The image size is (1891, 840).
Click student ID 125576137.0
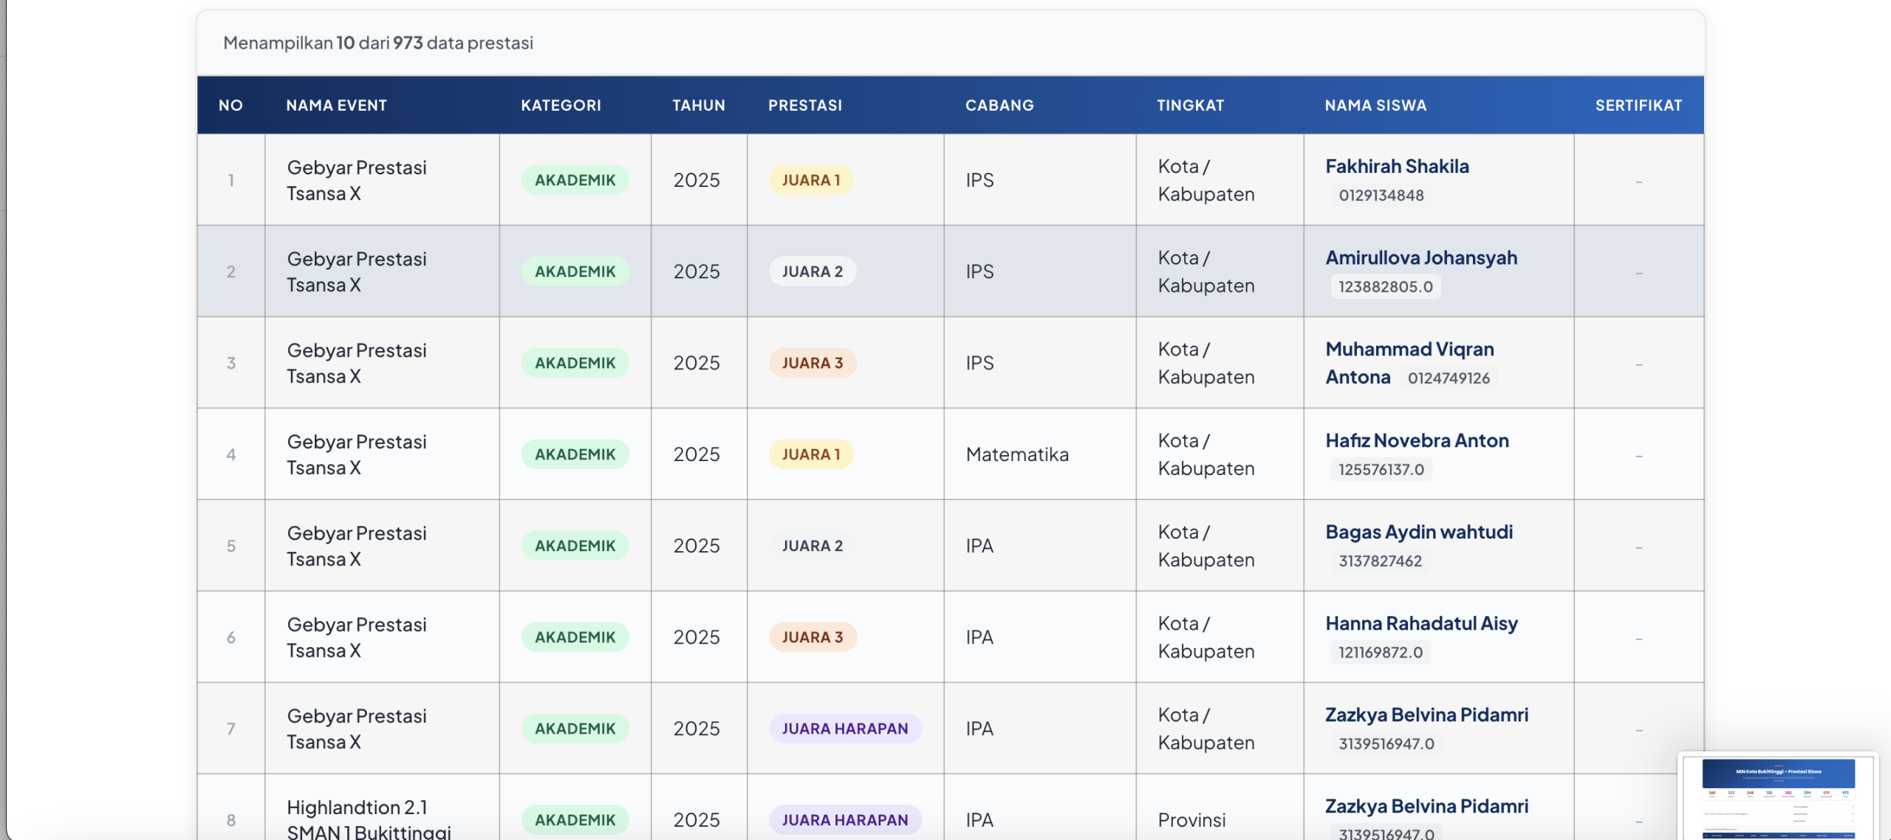1381,470
